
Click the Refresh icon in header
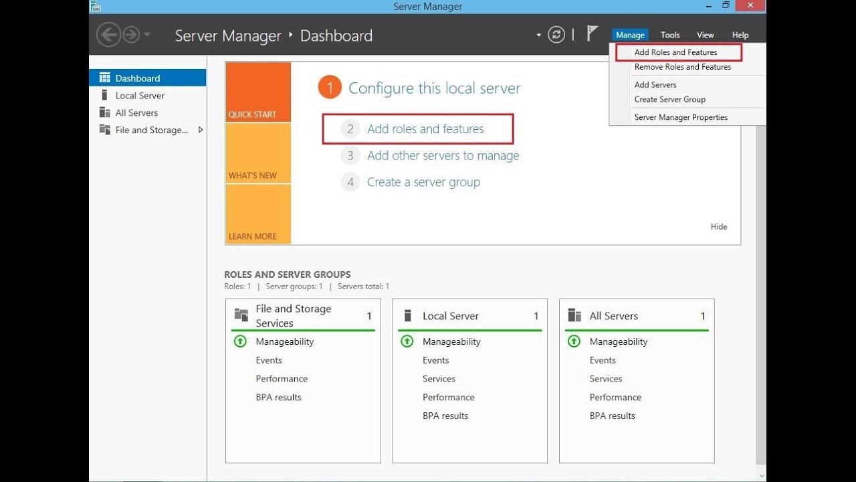click(x=556, y=35)
